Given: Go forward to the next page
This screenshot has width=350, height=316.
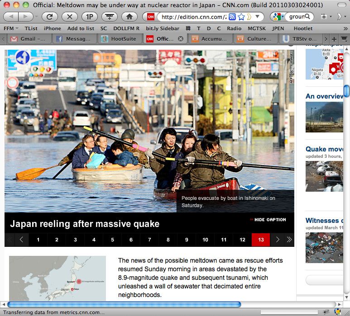Looking at the screenshot, I should 26,17.
